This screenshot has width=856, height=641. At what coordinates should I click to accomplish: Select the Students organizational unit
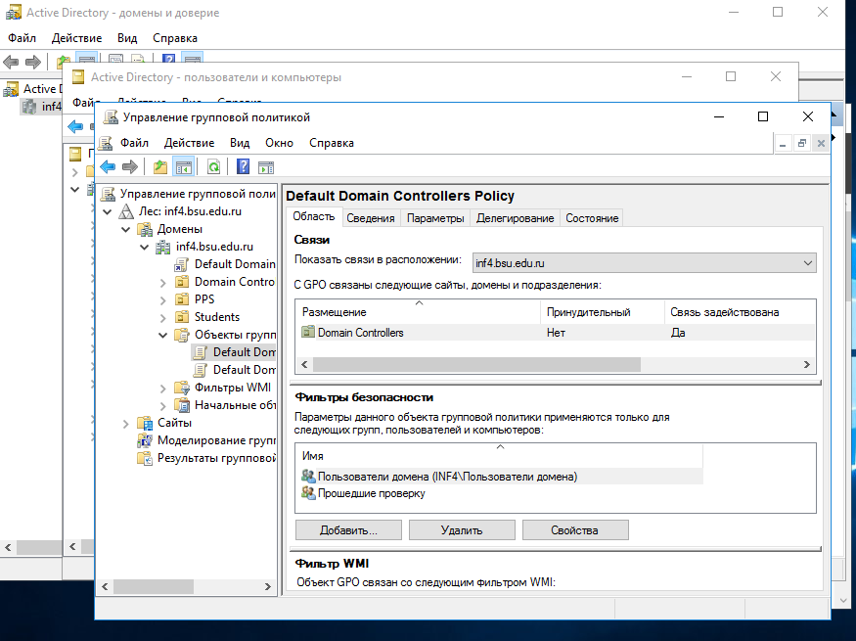217,317
